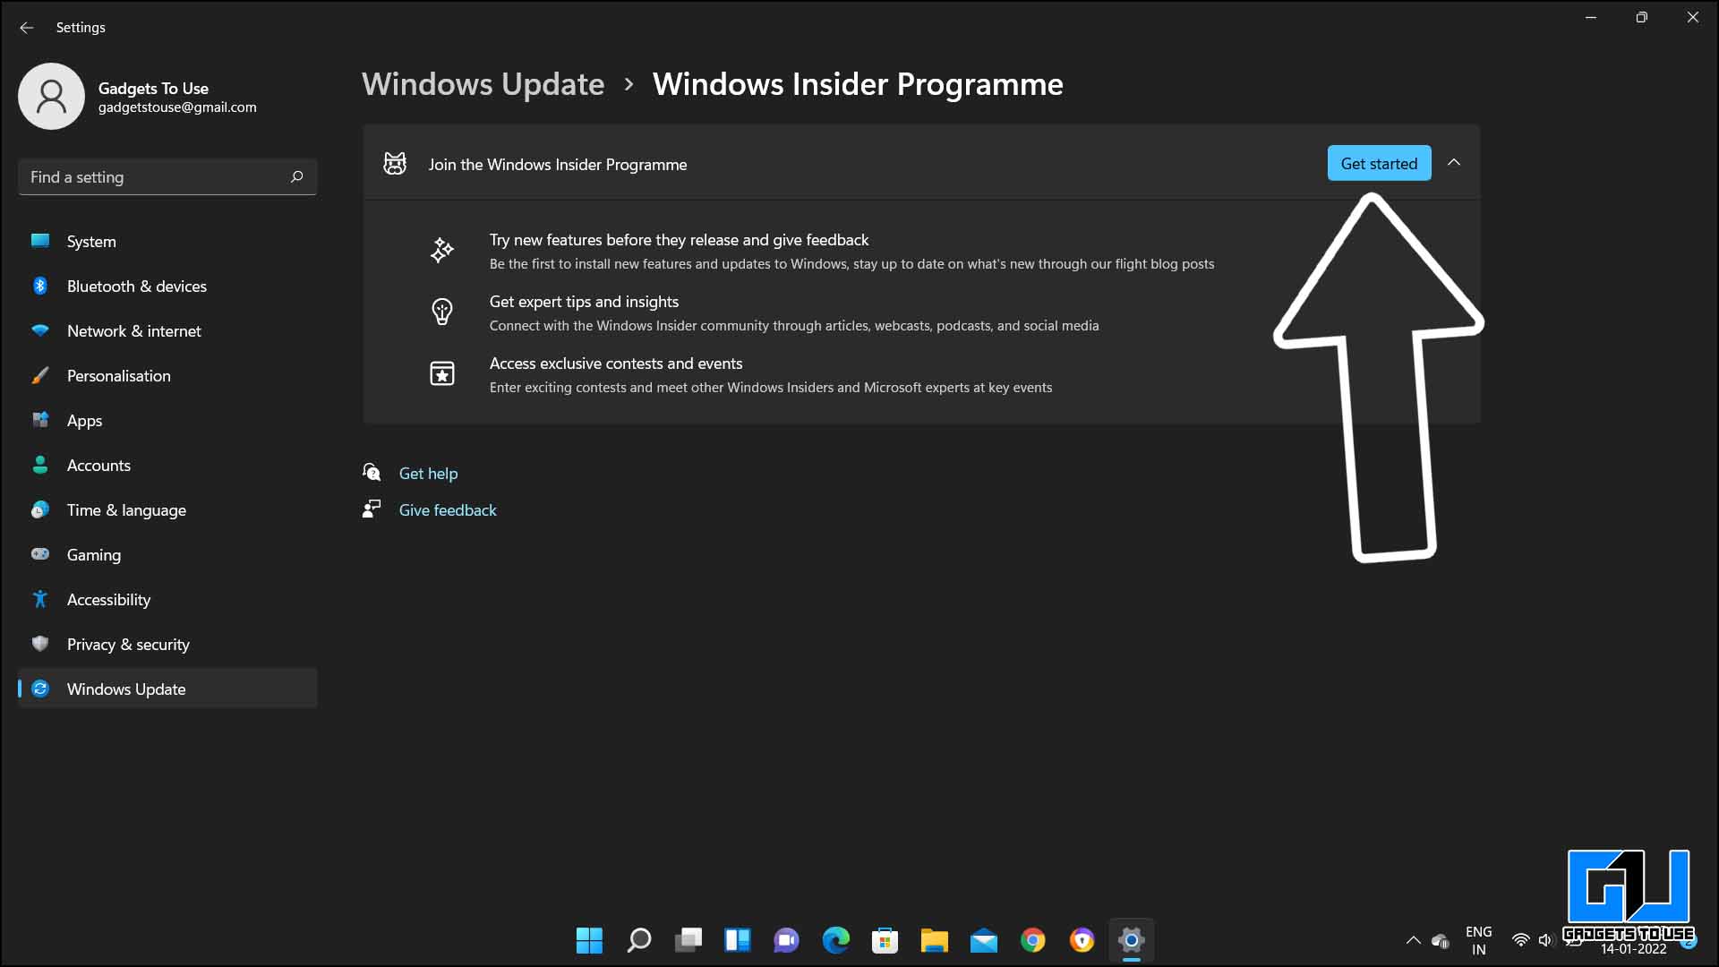The image size is (1719, 967).
Task: Click the Personalisation paintbrush icon
Action: pos(39,375)
